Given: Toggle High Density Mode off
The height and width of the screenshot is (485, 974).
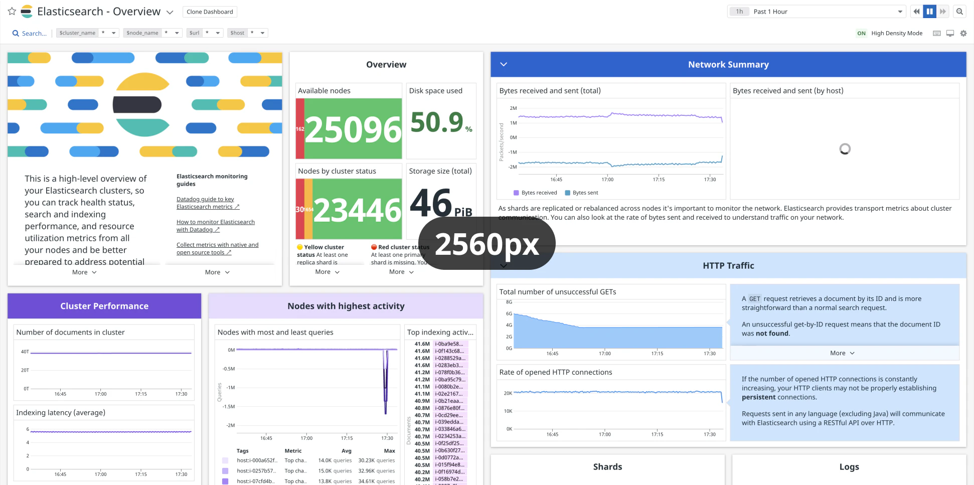Looking at the screenshot, I should (861, 33).
